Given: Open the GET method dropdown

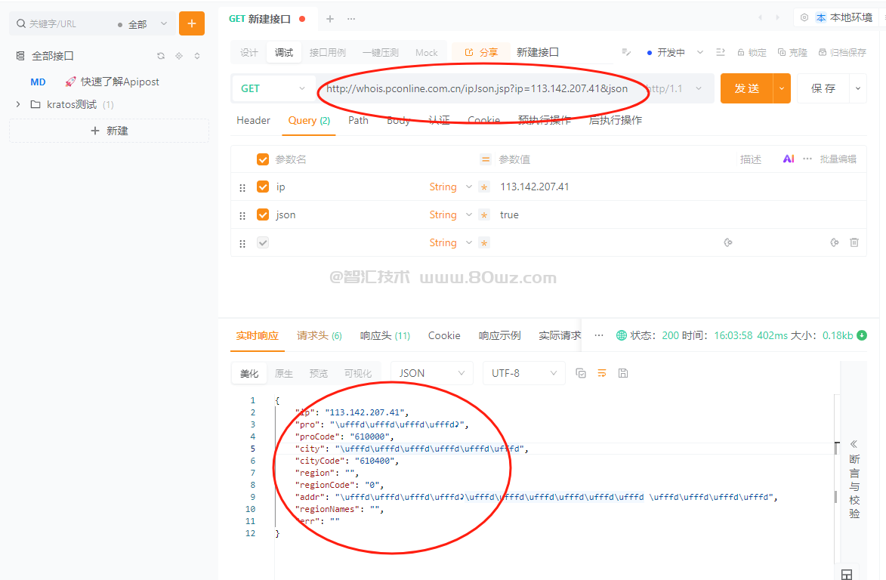Looking at the screenshot, I should [273, 88].
